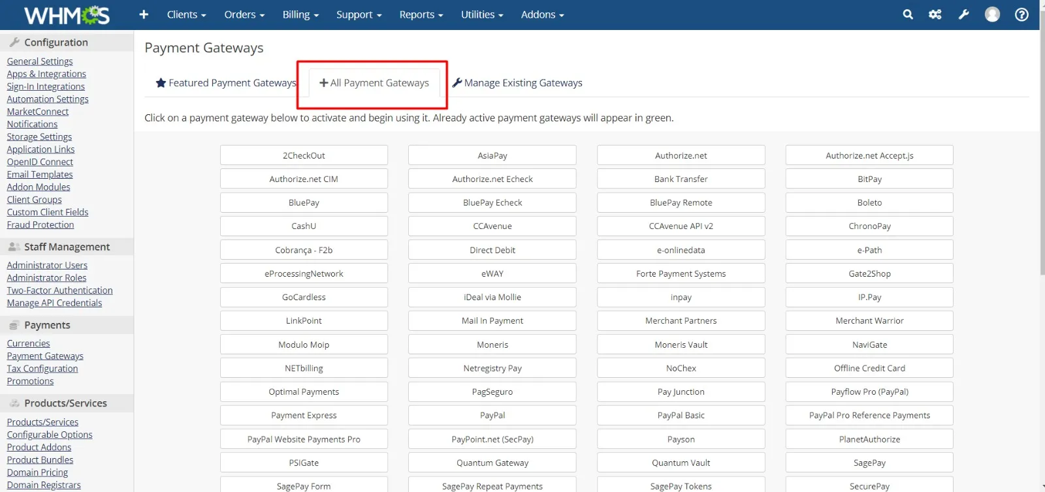Screen dimensions: 1045x492
Task: Click the plus quick-add icon in the navbar
Action: pos(144,14)
